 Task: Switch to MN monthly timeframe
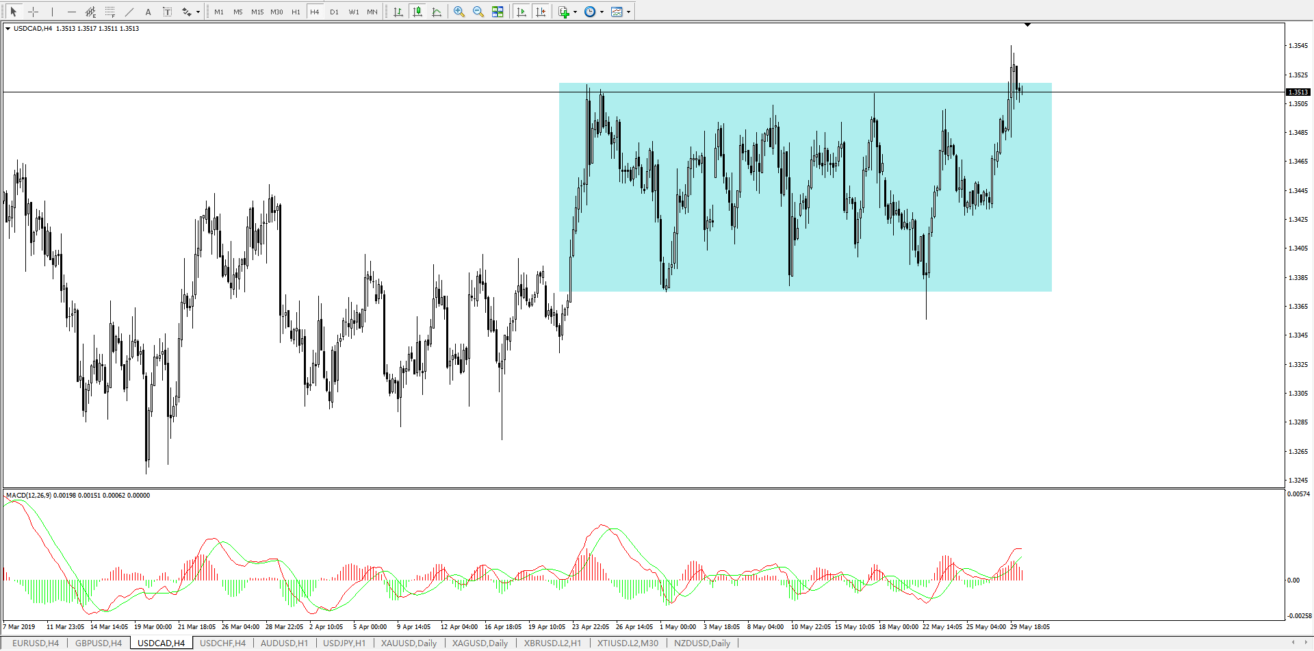(372, 12)
